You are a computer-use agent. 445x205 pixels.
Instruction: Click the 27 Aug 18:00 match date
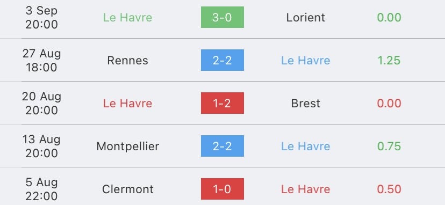tap(41, 61)
